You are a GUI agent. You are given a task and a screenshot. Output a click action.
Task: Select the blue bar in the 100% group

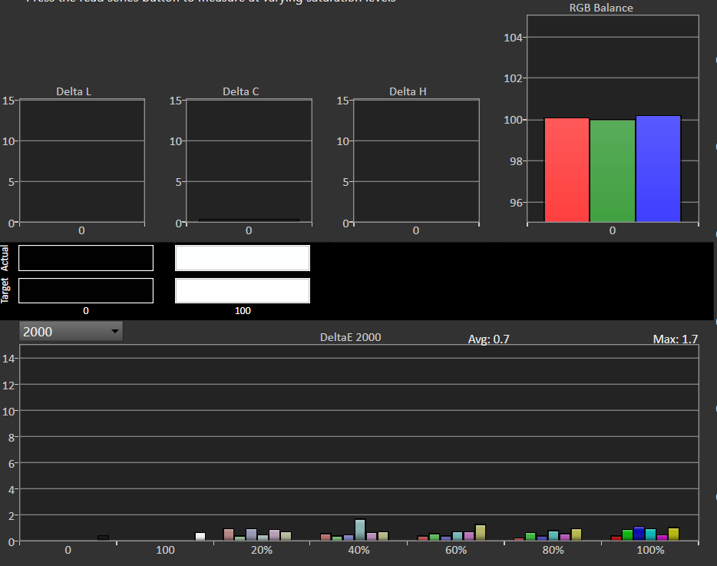click(639, 534)
